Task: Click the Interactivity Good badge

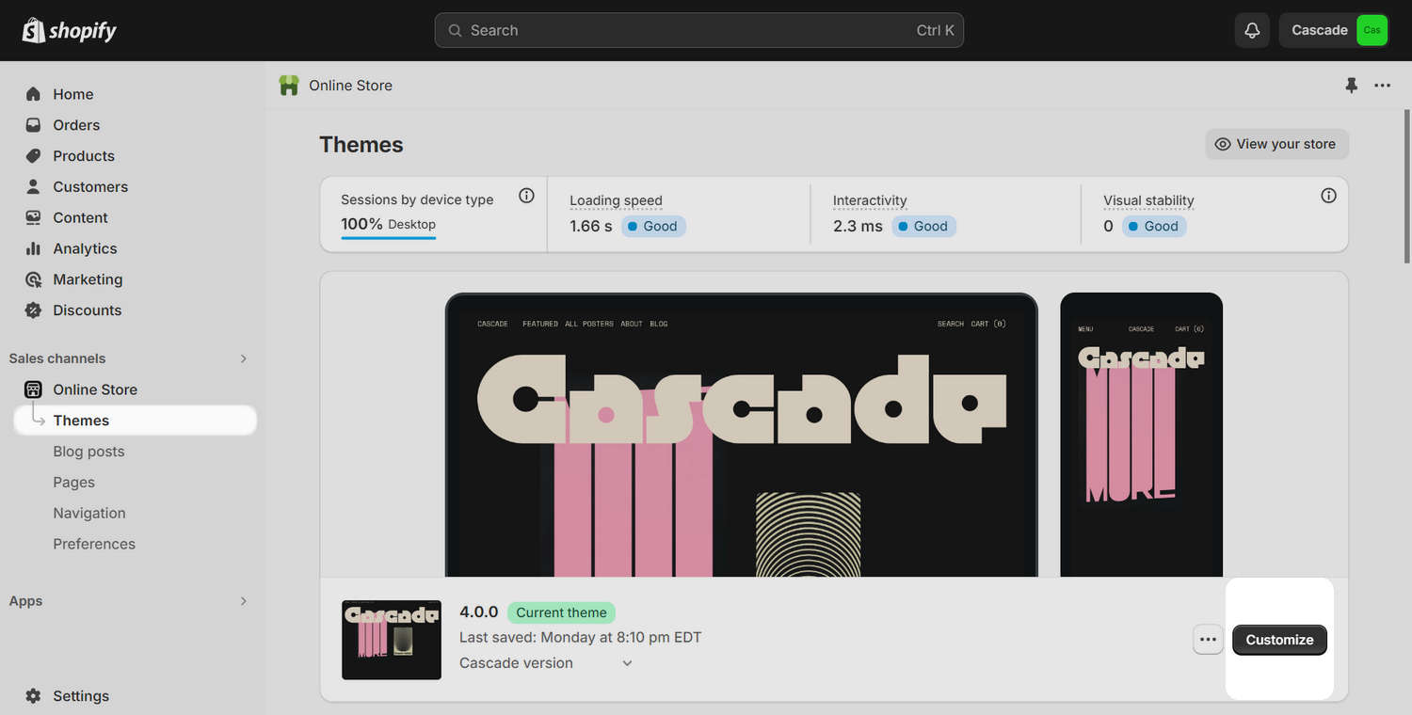Action: click(923, 226)
